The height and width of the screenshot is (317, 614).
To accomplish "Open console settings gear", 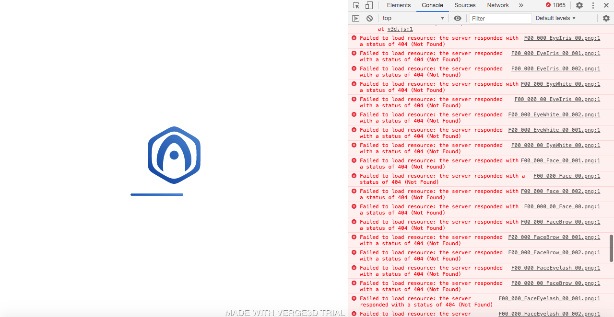I will (606, 18).
